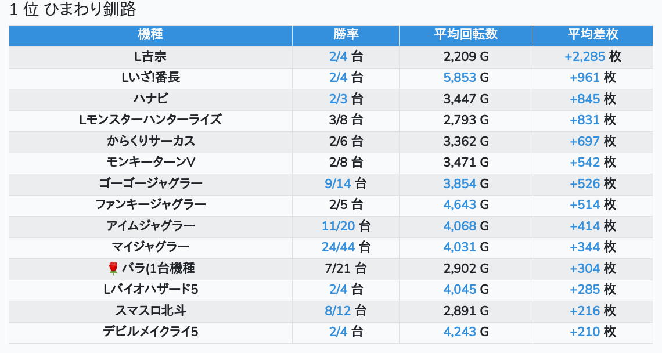Image resolution: width=662 pixels, height=353 pixels.
Task: Click the 4,643 G value for ファンキージャグラー
Action: 466,205
